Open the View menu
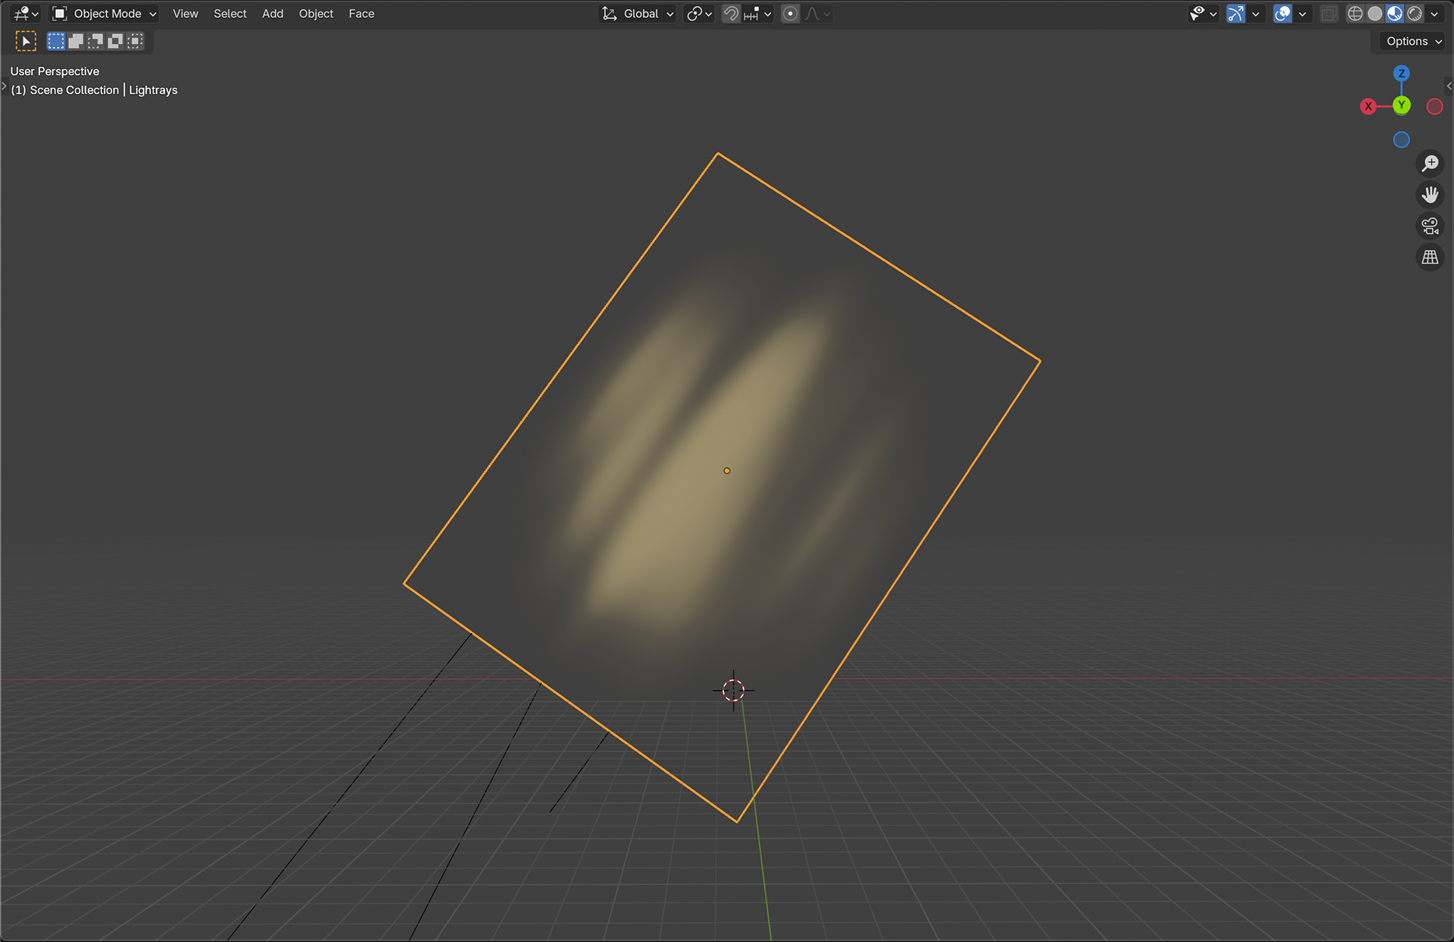 [185, 14]
